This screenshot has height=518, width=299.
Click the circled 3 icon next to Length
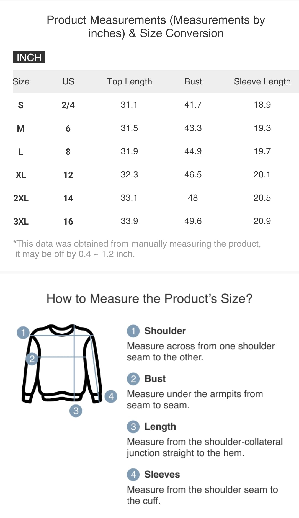pyautogui.click(x=133, y=427)
